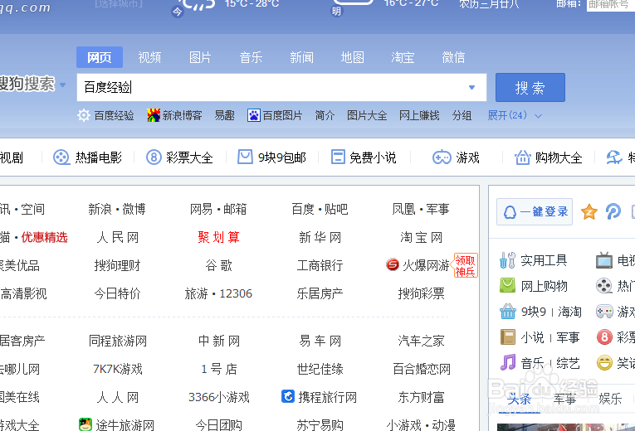Click the 易趣 search suggestion
The width and height of the screenshot is (635, 431).
tap(224, 116)
